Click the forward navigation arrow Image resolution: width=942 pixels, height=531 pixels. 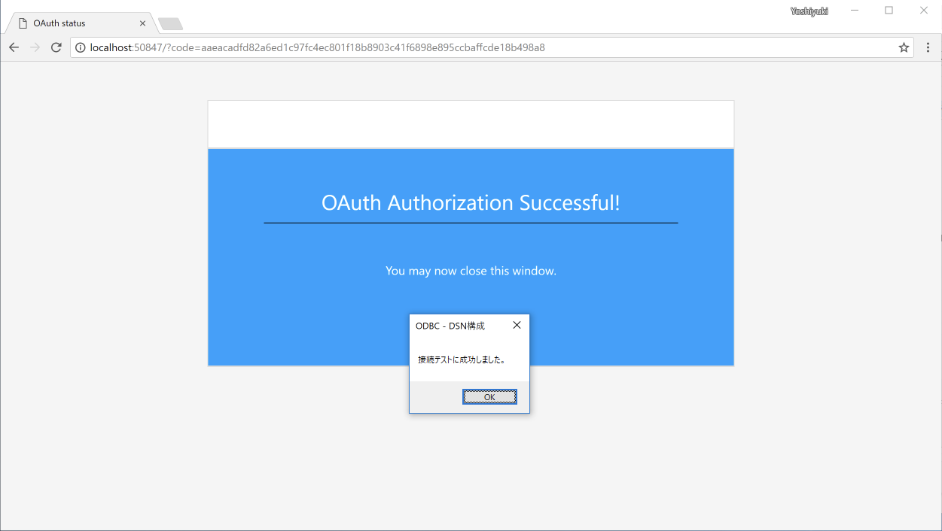click(x=35, y=47)
